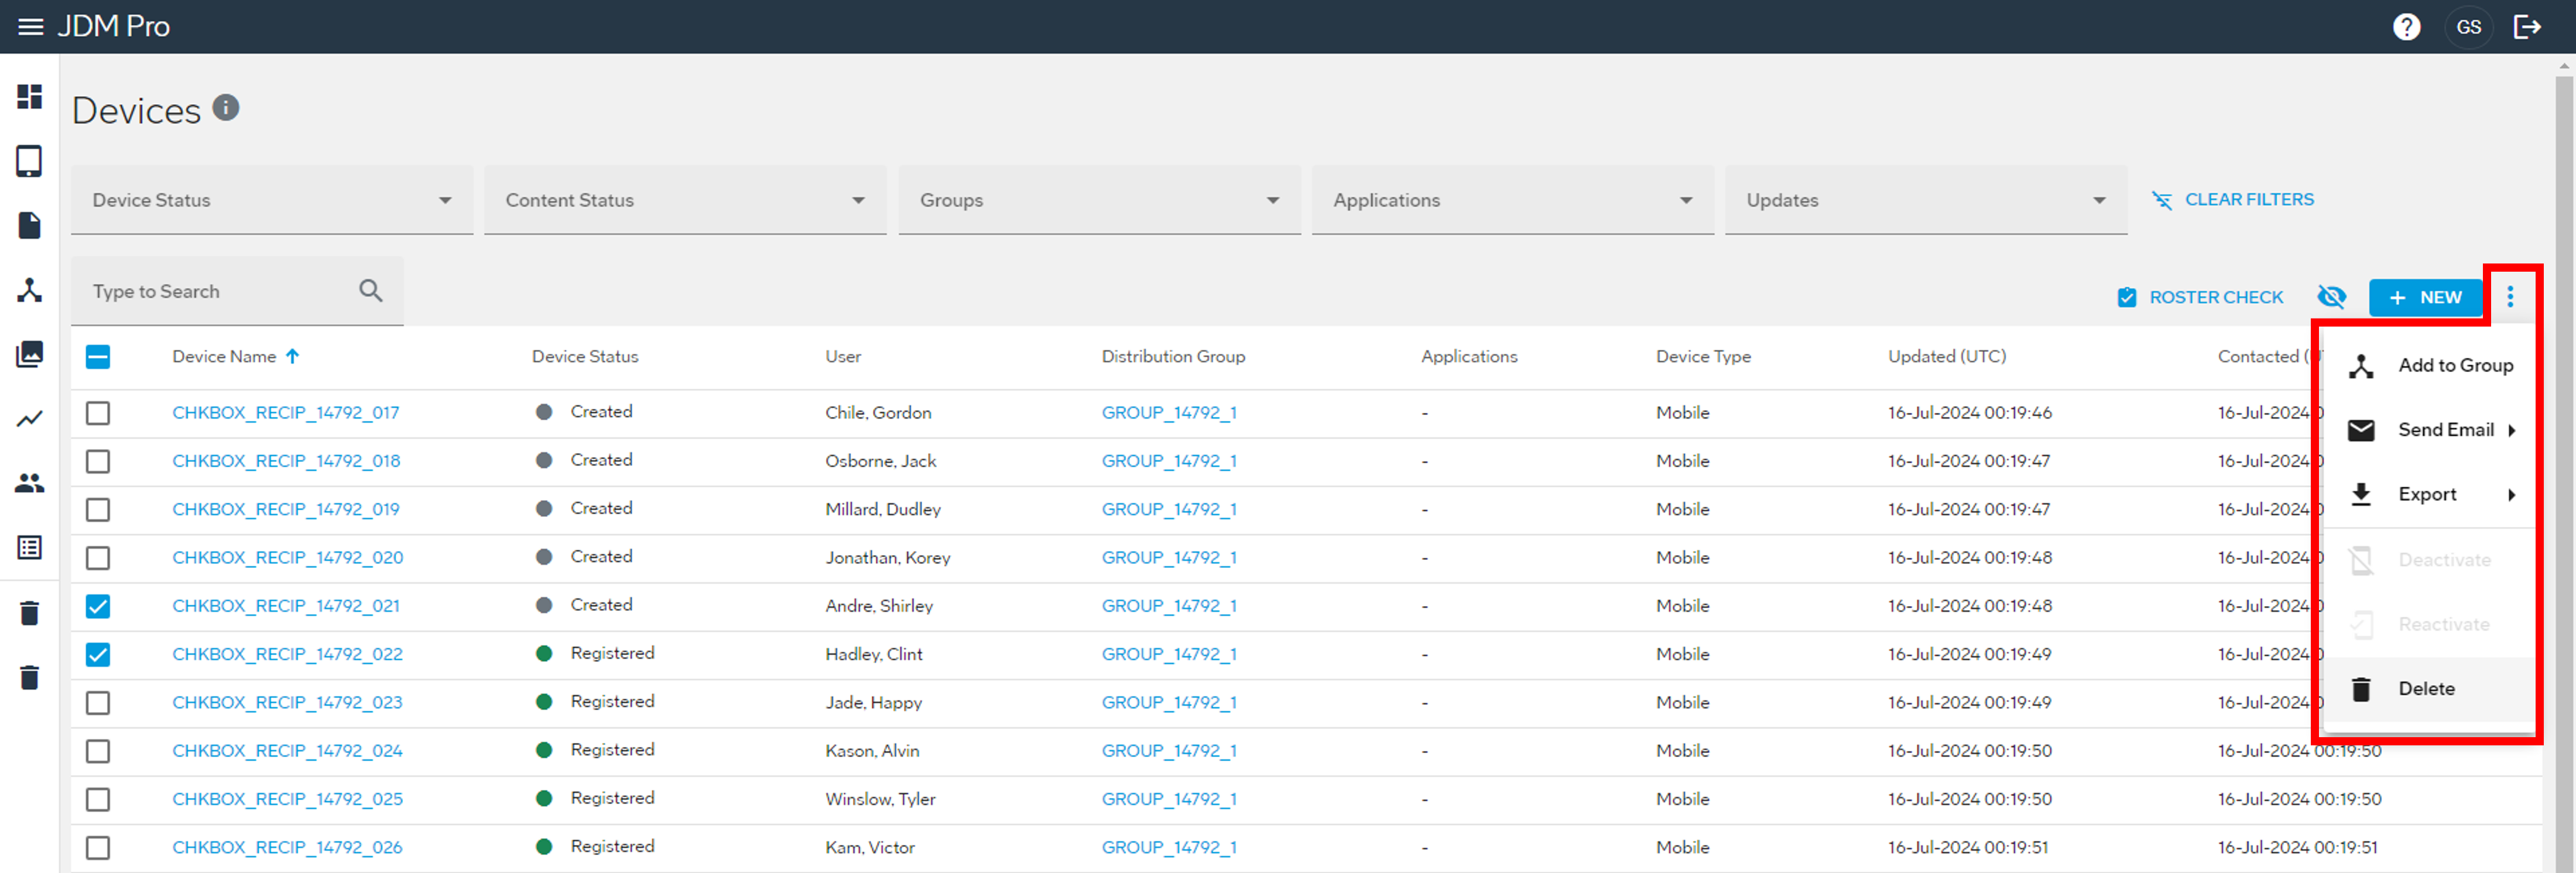This screenshot has height=873, width=2576.
Task: Open list report icon in sidebar
Action: (x=30, y=547)
